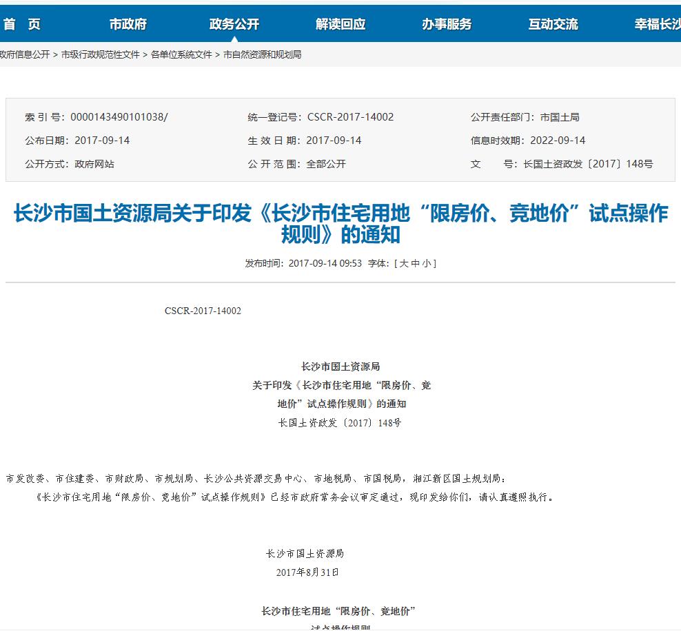
Task: Select 幸福长沙 in the navigation bar
Action: (x=655, y=23)
